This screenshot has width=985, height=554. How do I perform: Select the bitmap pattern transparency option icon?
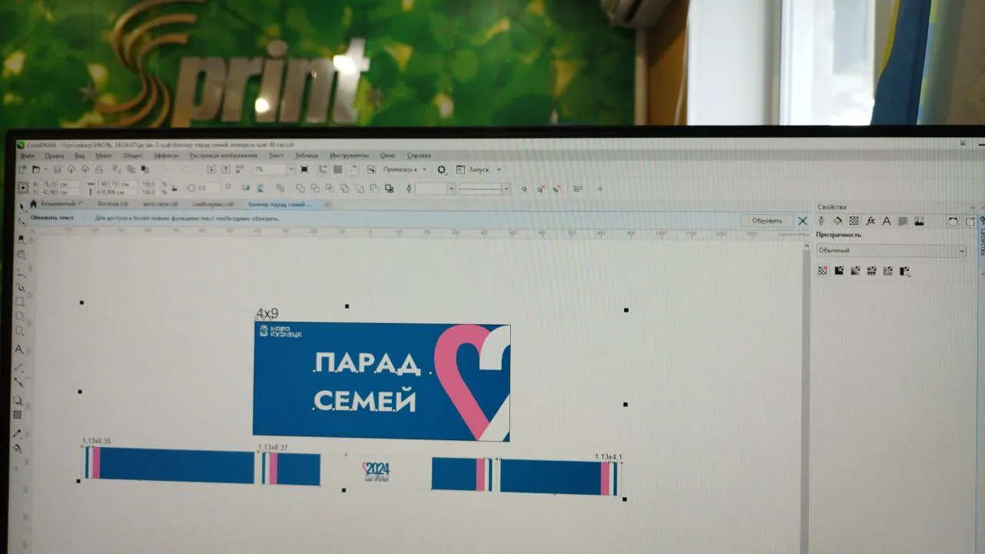pos(888,270)
